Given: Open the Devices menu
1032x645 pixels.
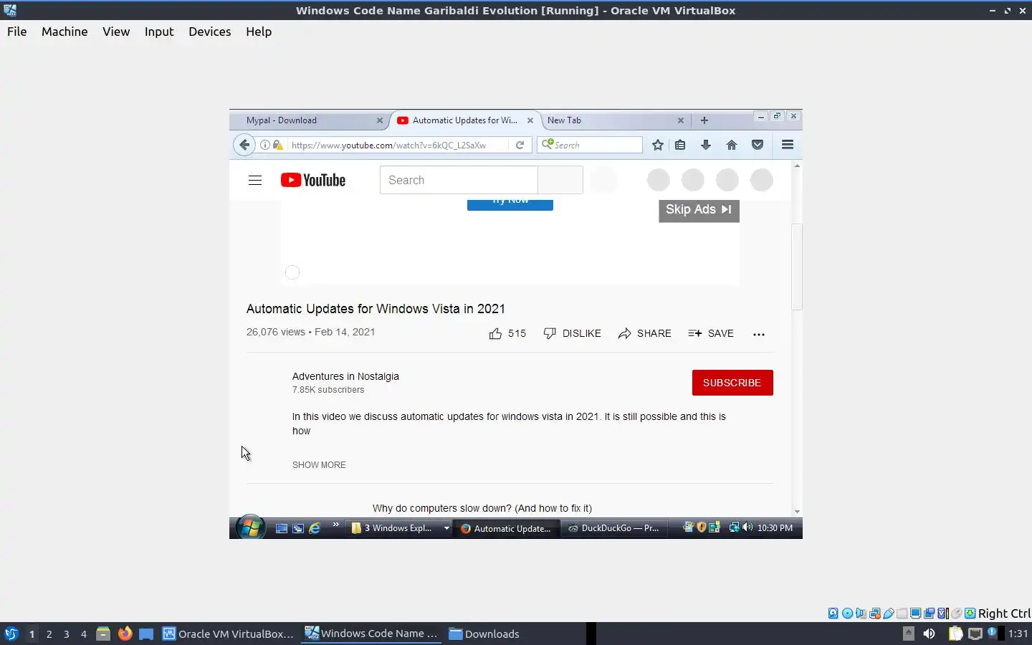Looking at the screenshot, I should [x=210, y=32].
